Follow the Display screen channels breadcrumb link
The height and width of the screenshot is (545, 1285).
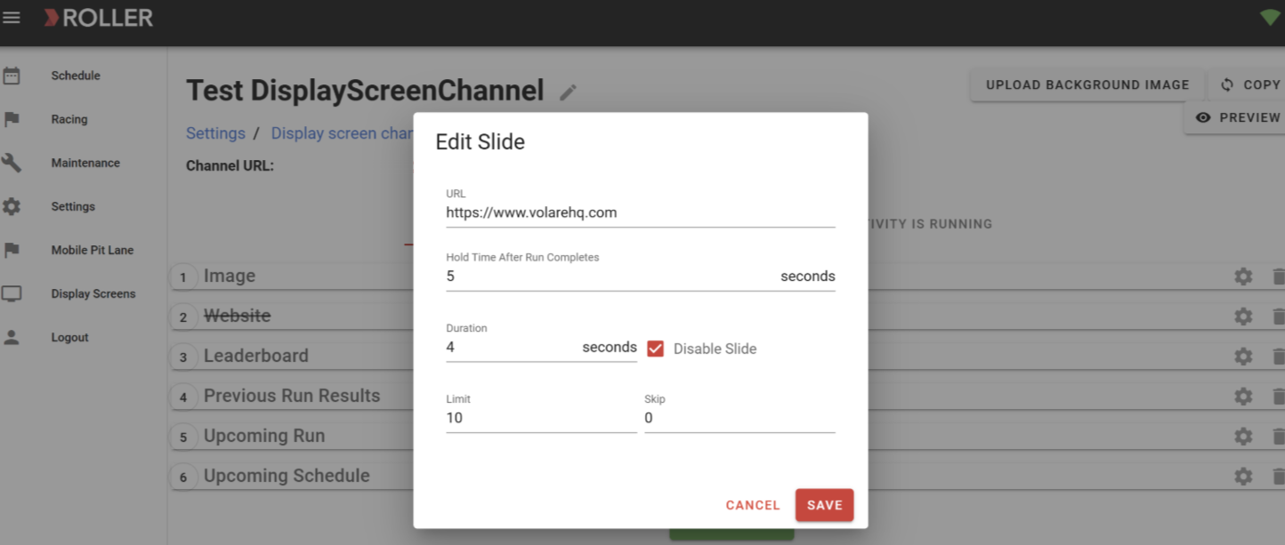point(343,133)
